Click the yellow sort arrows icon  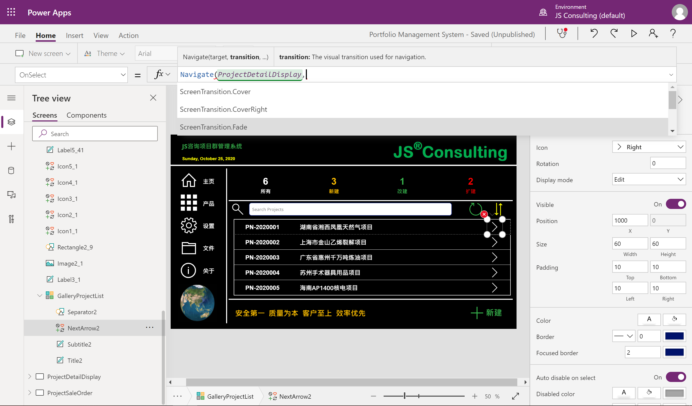498,209
